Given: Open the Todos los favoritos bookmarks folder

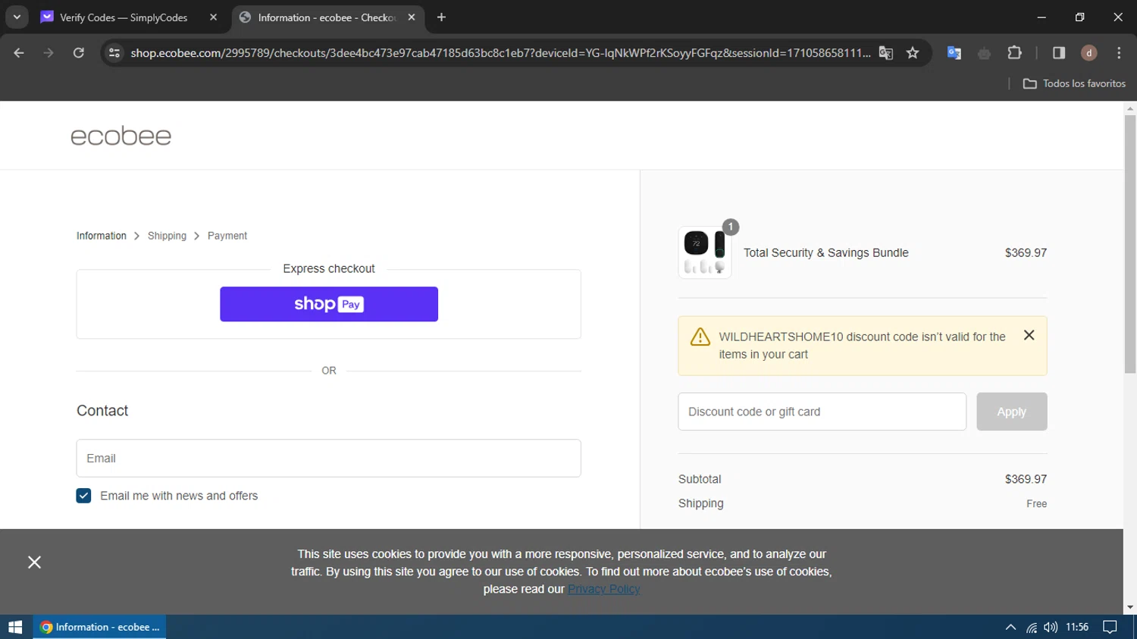Looking at the screenshot, I should [x=1074, y=83].
